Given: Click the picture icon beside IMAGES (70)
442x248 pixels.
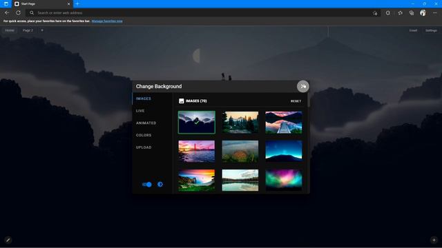Looking at the screenshot, I should [181, 101].
